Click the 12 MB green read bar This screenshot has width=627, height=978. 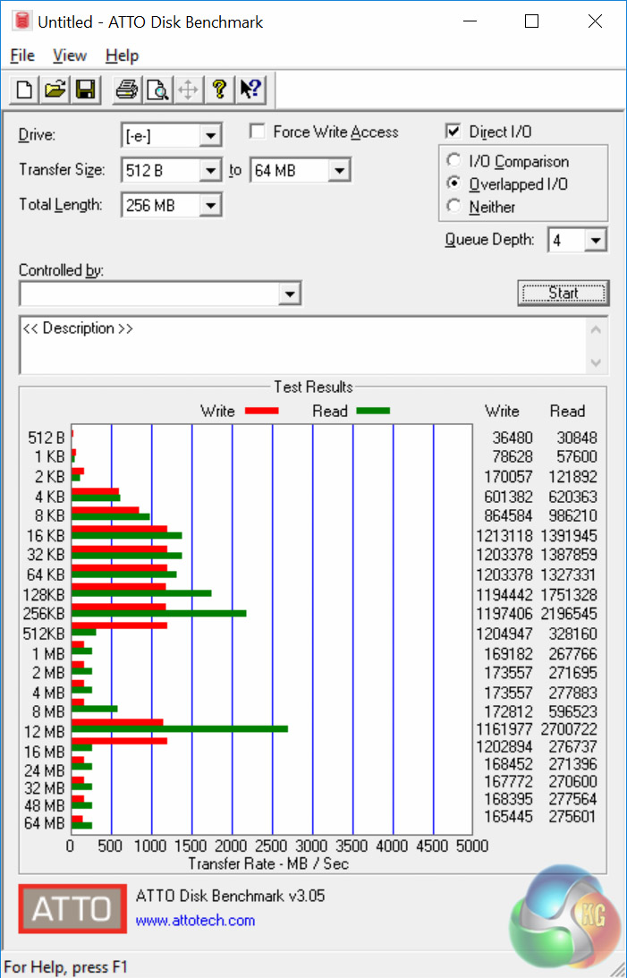pos(180,728)
